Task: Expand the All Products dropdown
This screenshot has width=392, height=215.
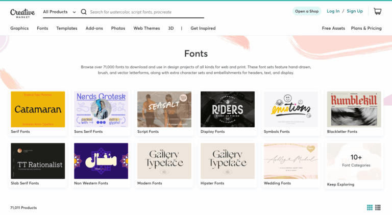Action: [59, 12]
